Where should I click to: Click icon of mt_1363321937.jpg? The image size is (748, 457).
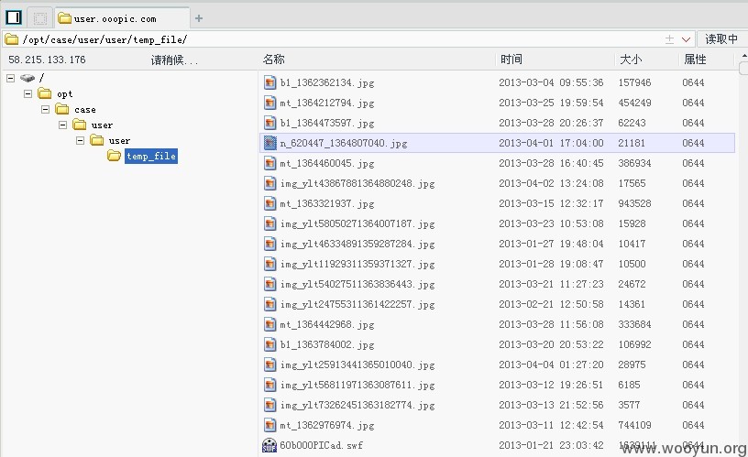pos(270,203)
